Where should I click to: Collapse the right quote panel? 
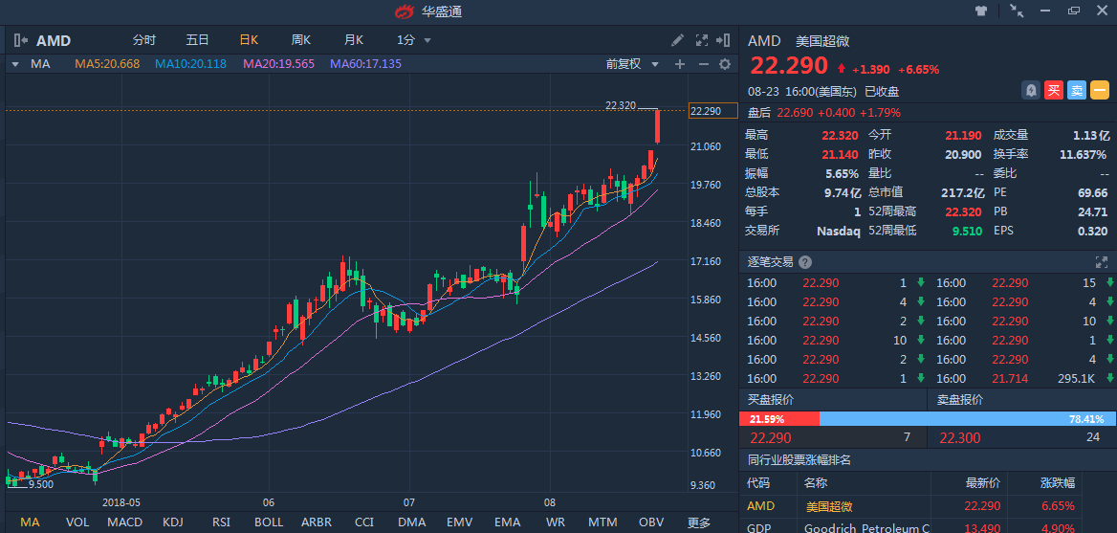[725, 40]
